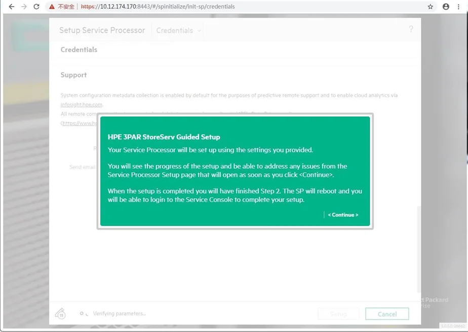
Task: Click the not-secure warning triangle icon
Action: (x=52, y=7)
